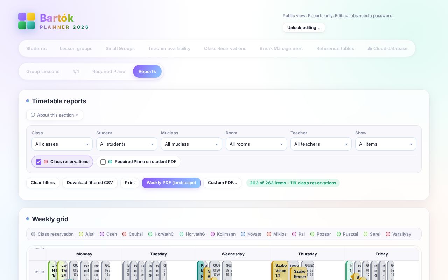This screenshot has width=448, height=280.
Task: Click Clear filters button
Action: point(43,183)
